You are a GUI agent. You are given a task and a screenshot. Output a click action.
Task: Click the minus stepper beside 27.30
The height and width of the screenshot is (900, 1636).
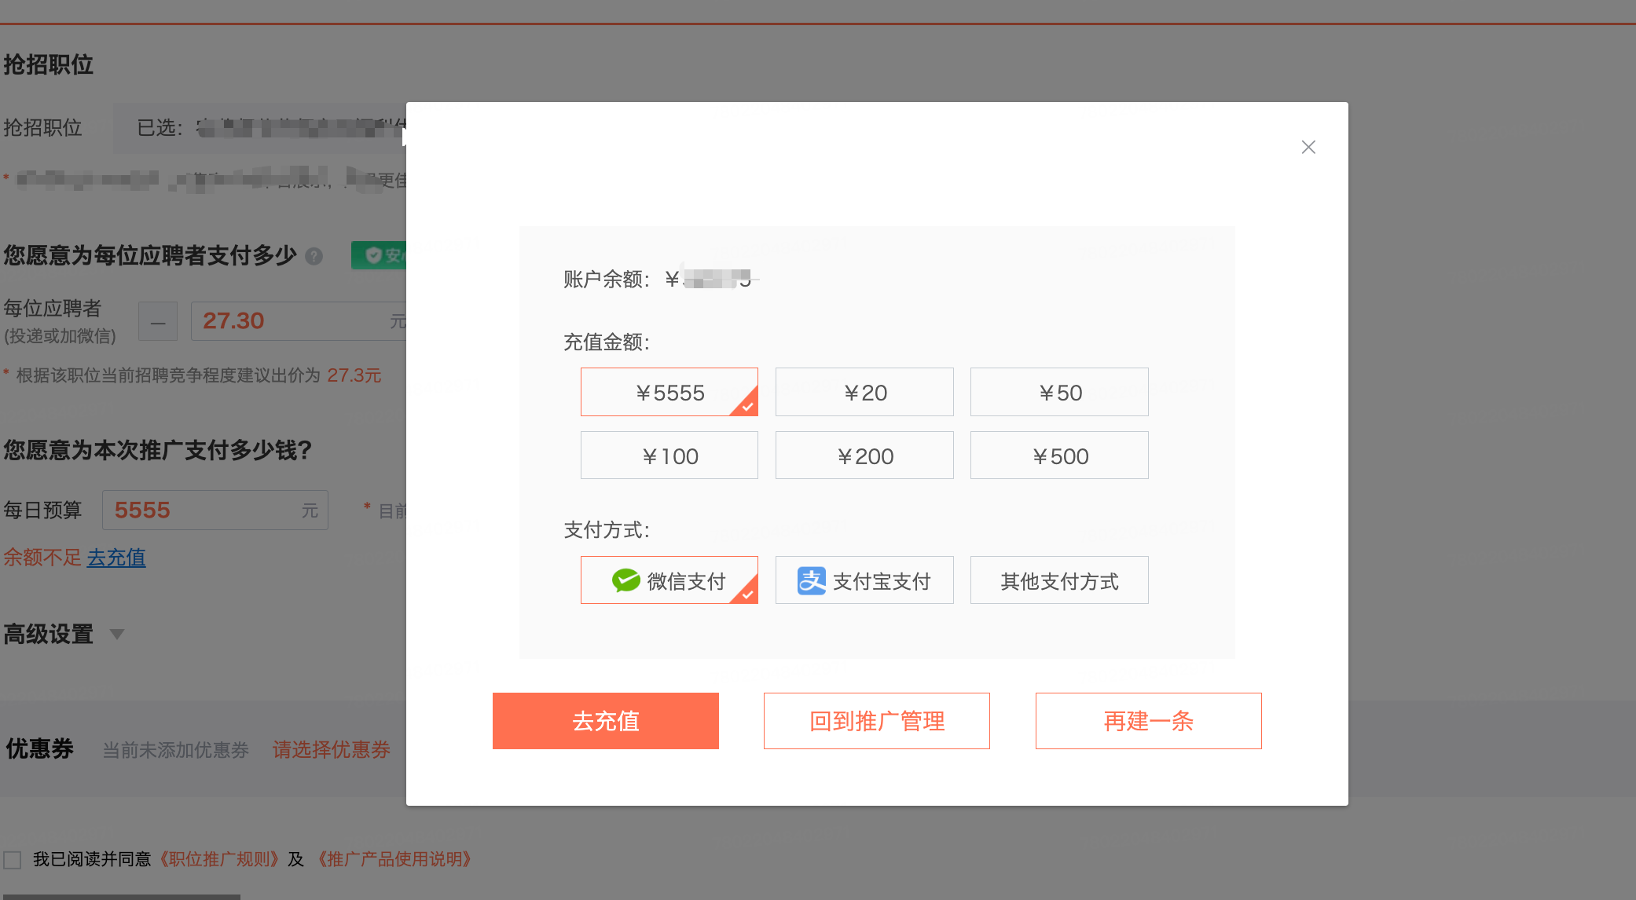(158, 321)
